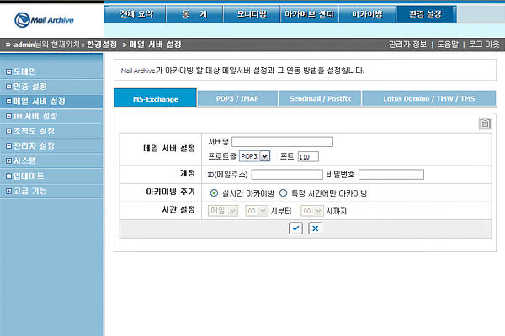This screenshot has height=336, width=505.
Task: Expand the 인증 설정 sidebar icon
Action: pos(8,87)
